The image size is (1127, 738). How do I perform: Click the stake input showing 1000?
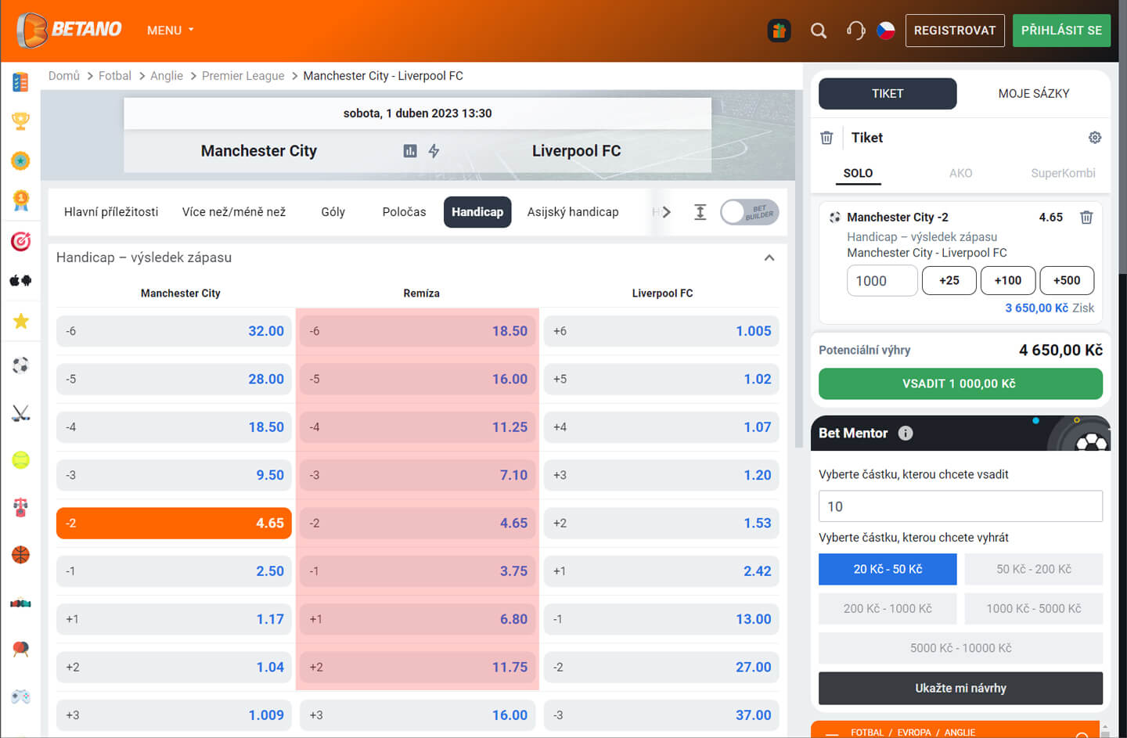tap(882, 281)
